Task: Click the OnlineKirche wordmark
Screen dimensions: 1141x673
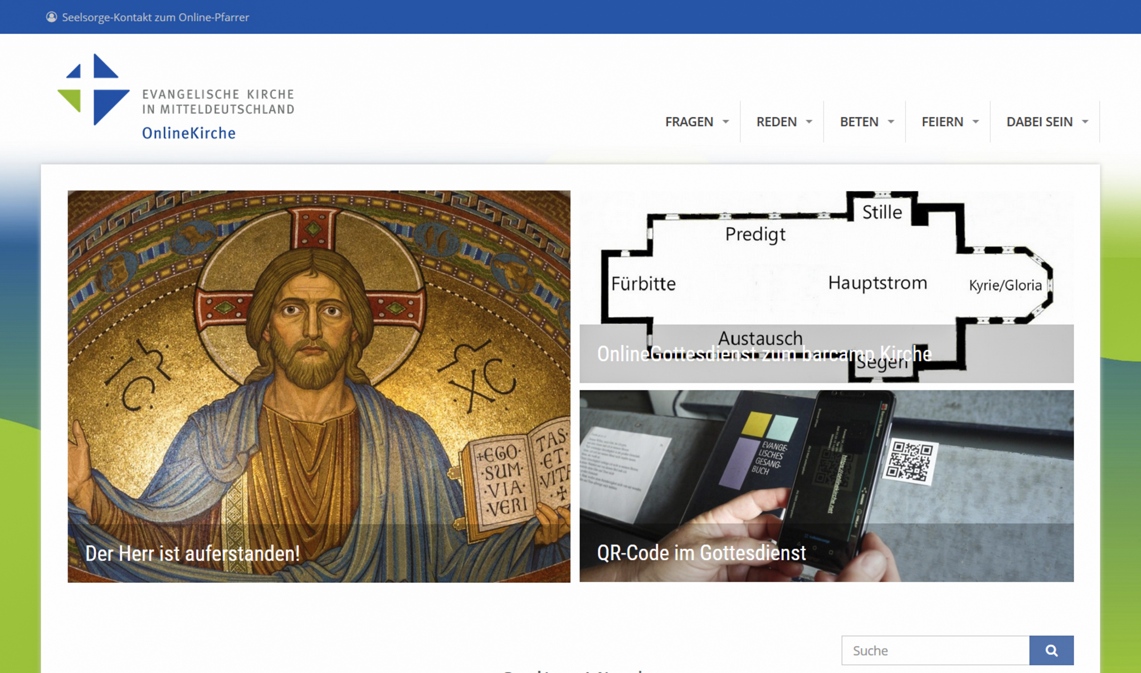Action: pos(188,132)
